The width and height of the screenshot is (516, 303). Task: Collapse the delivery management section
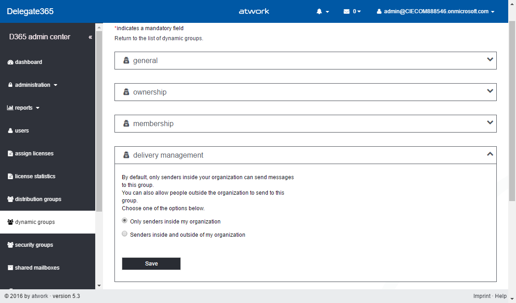pos(490,154)
